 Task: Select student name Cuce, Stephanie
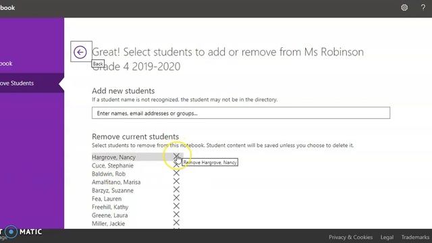(113, 165)
